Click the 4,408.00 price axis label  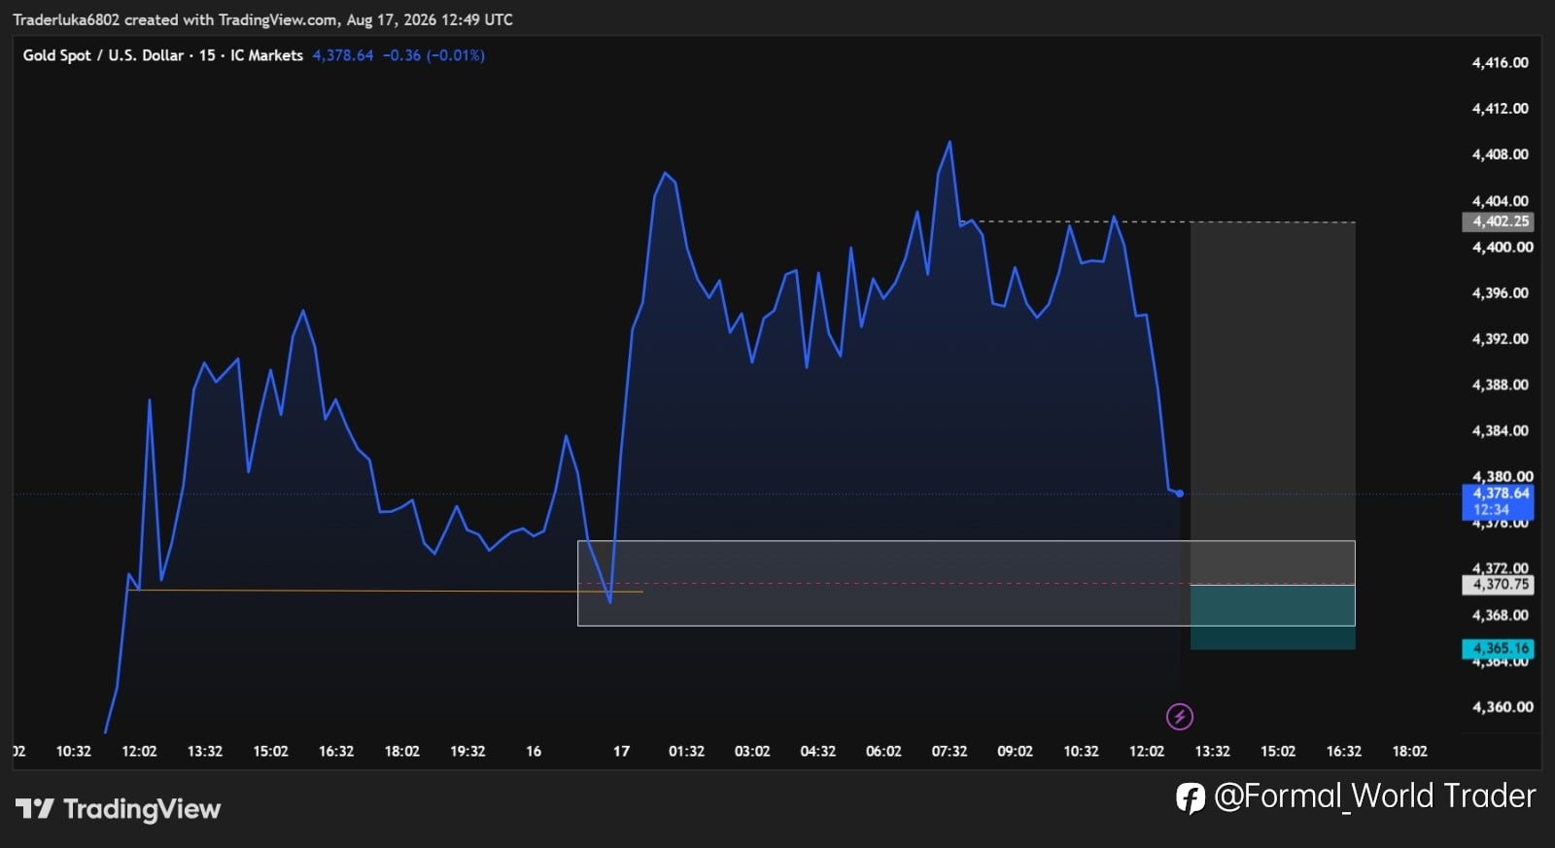(x=1501, y=154)
